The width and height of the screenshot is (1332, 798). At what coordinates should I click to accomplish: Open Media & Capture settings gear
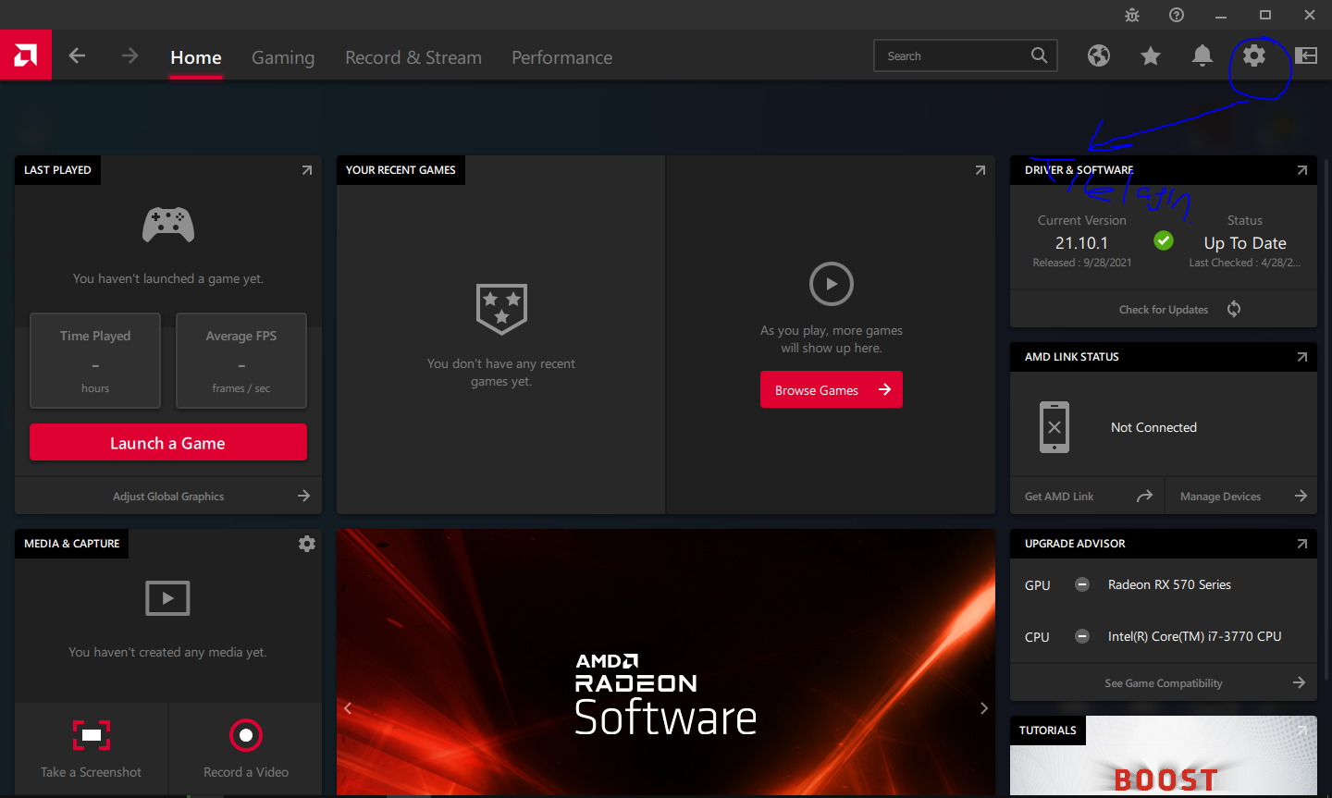pyautogui.click(x=307, y=544)
